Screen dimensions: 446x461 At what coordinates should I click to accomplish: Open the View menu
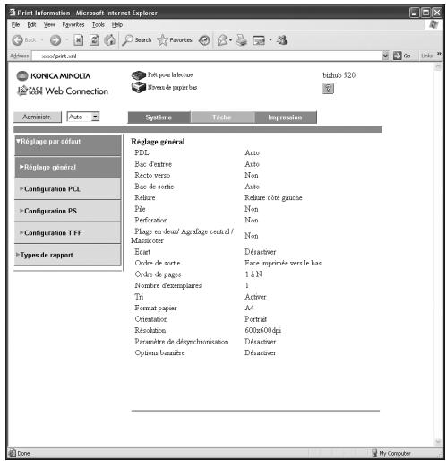coord(49,25)
